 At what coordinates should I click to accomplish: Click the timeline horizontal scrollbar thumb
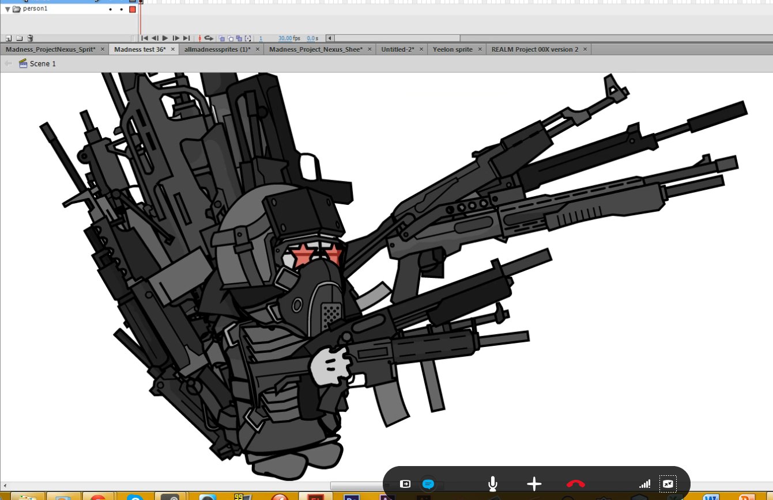tap(397, 39)
